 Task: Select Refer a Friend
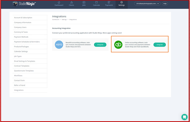click(x=30, y=85)
